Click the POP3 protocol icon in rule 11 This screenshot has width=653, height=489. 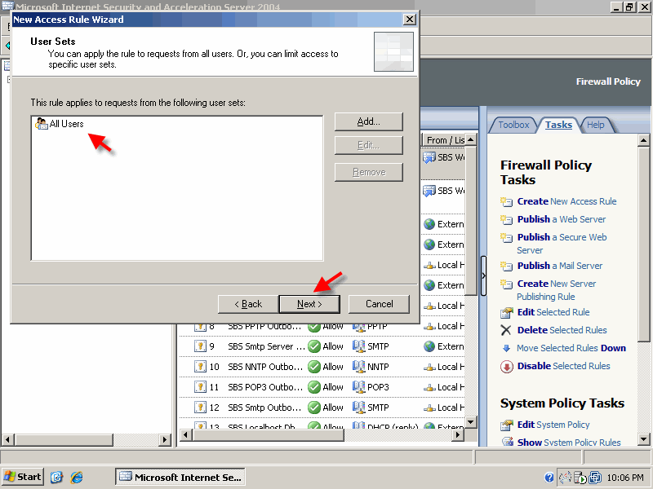pyautogui.click(x=358, y=386)
